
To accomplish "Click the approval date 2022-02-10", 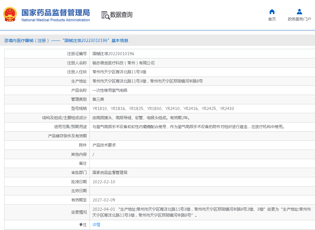I will point(104,182).
